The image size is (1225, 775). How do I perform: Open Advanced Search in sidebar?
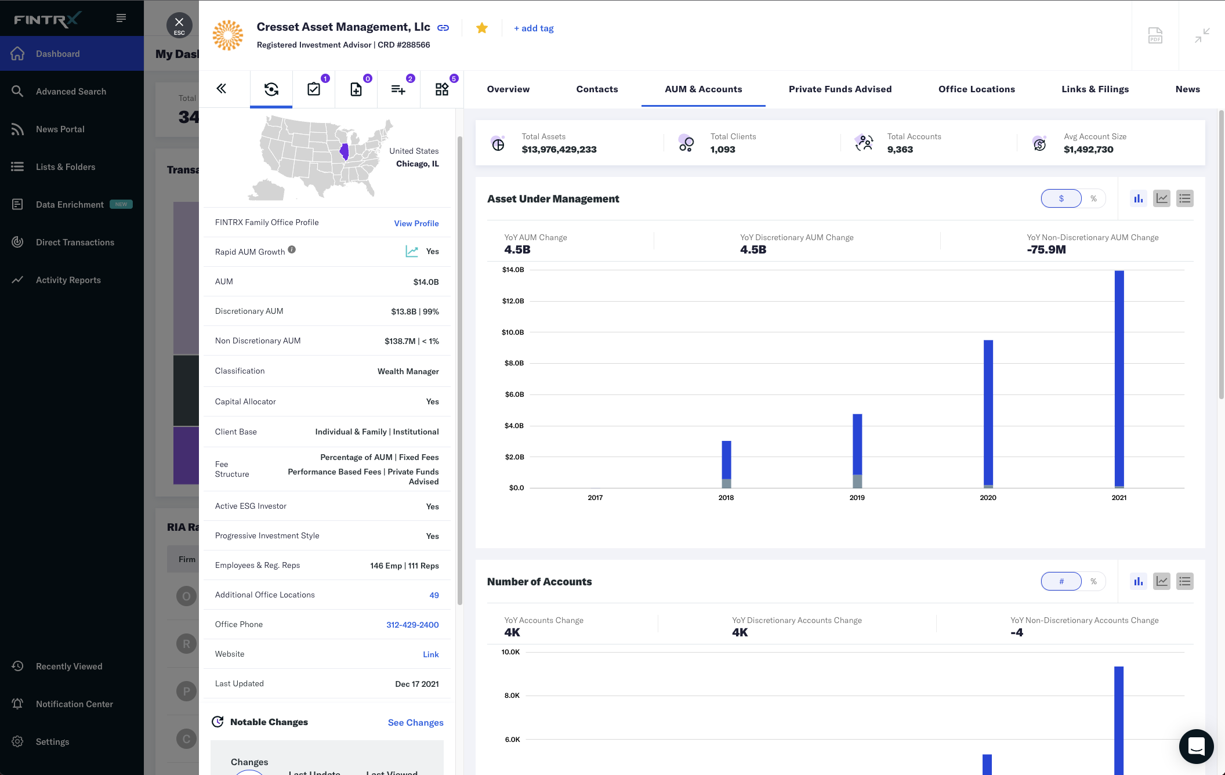coord(72,91)
